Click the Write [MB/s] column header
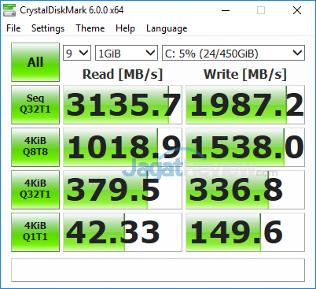This screenshot has height=289, width=316. (x=245, y=74)
